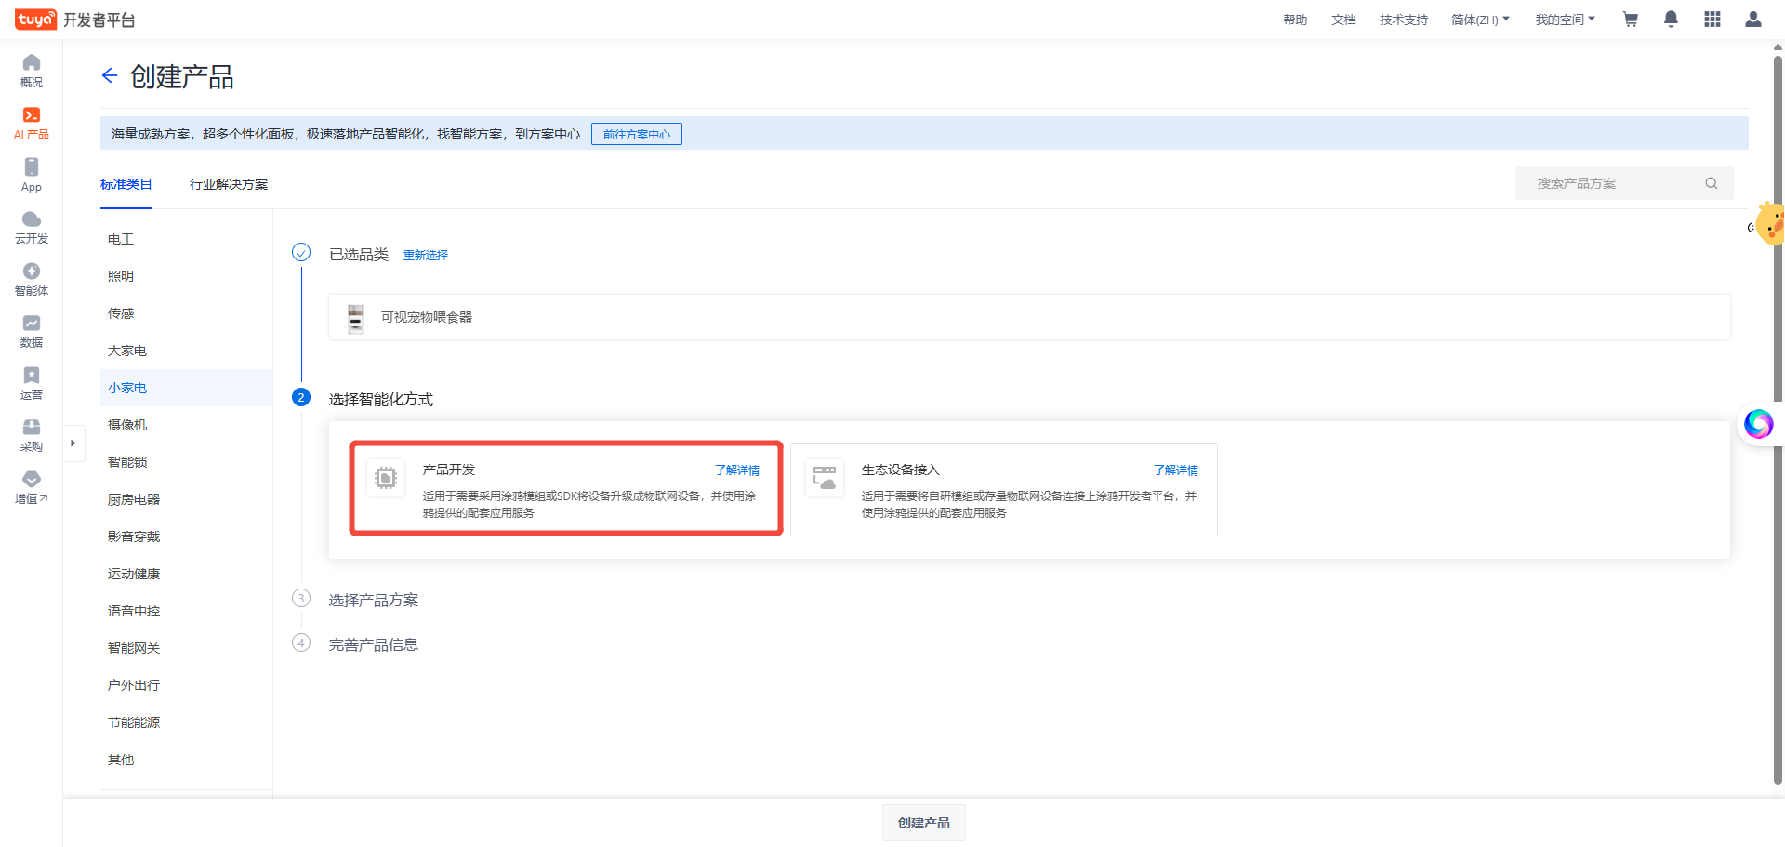
Task: Click the user account avatar icon
Action: [1752, 20]
